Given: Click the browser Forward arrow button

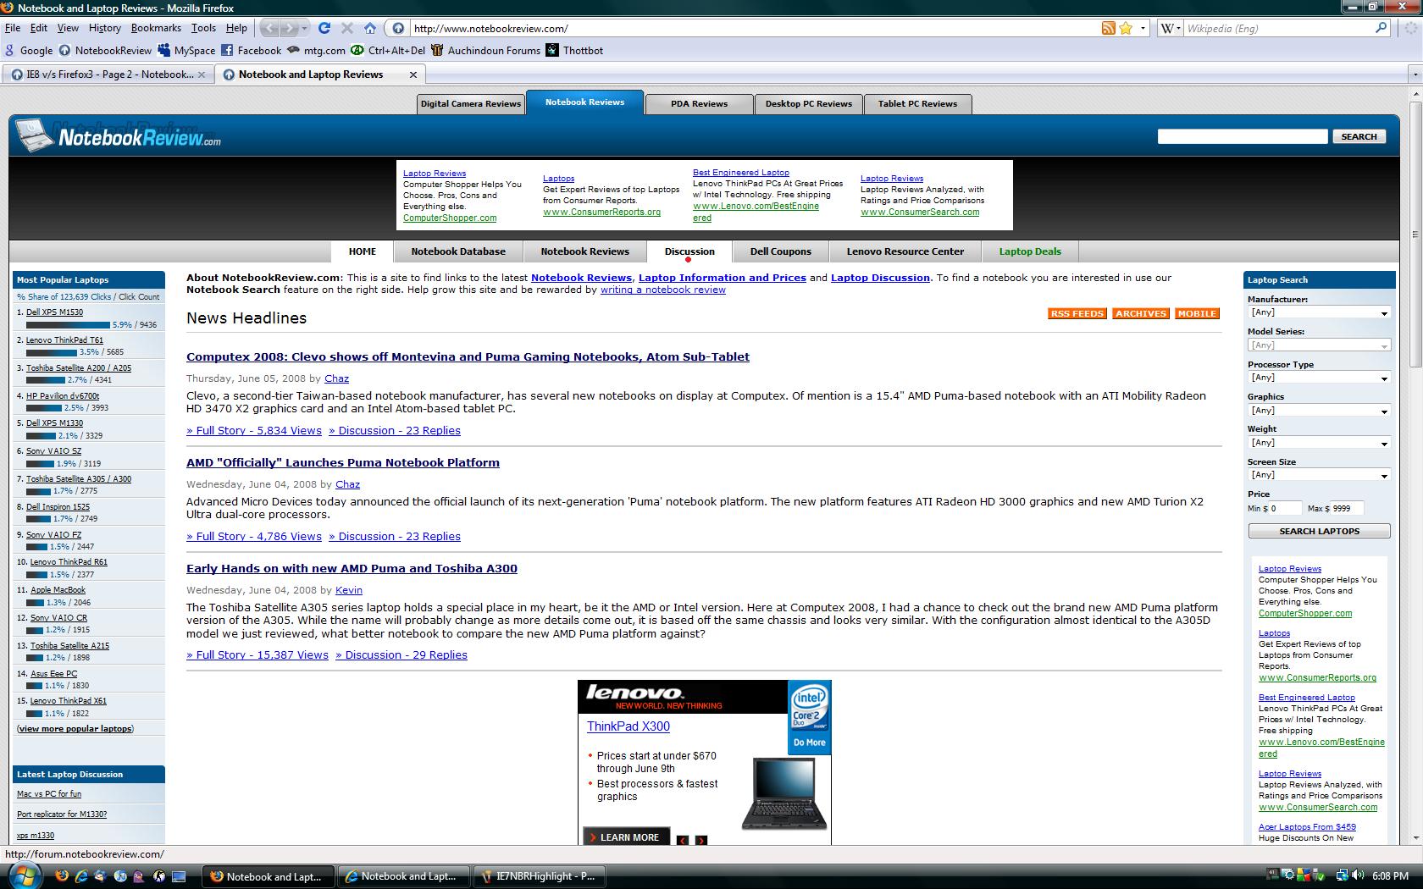Looking at the screenshot, I should pyautogui.click(x=290, y=28).
